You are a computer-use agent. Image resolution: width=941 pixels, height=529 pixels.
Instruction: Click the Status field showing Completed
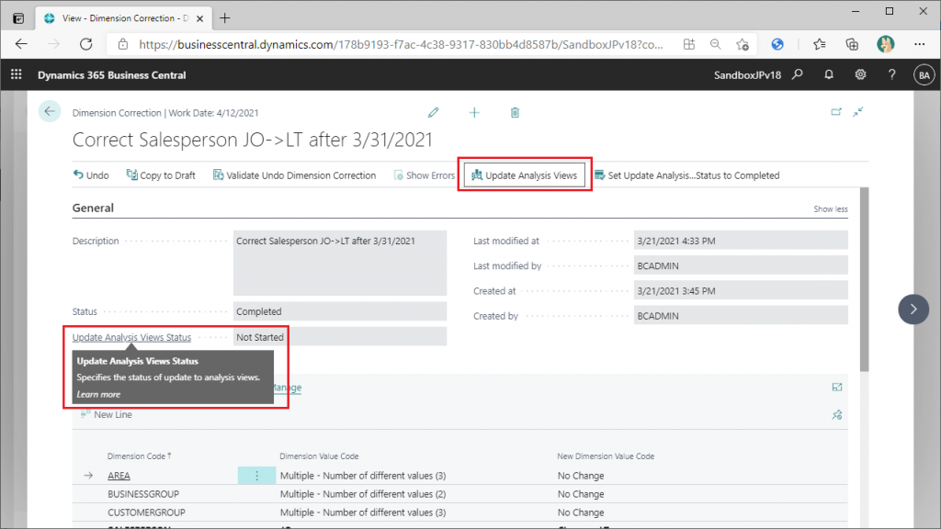(x=340, y=311)
